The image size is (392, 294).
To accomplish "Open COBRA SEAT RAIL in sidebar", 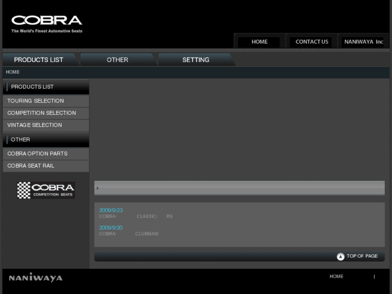I will click(x=46, y=166).
